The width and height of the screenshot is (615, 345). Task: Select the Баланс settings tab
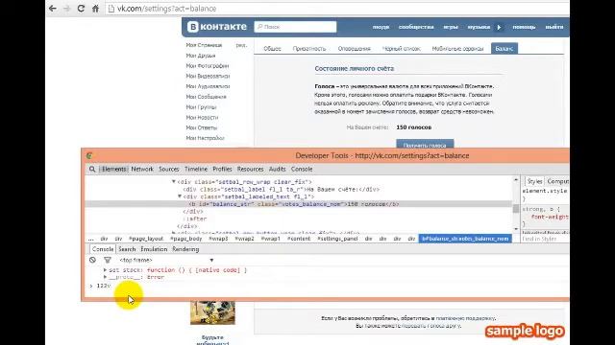pos(504,49)
